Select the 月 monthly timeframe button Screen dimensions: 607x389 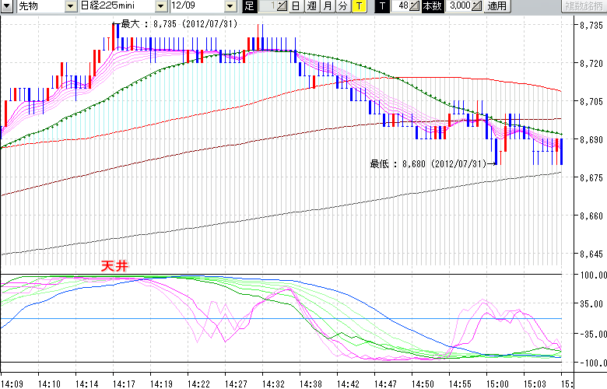328,5
